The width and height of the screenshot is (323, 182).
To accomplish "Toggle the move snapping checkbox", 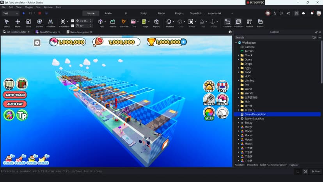I will tap(73, 21).
